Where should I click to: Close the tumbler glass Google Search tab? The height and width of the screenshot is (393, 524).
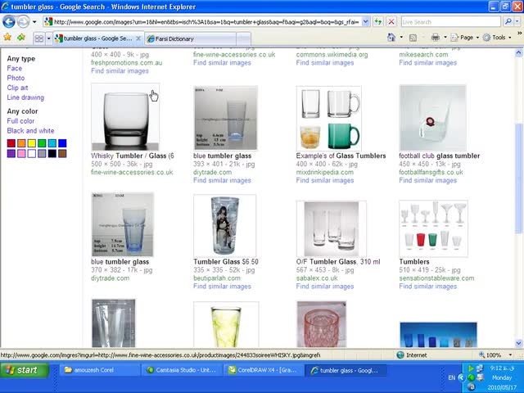[138, 38]
